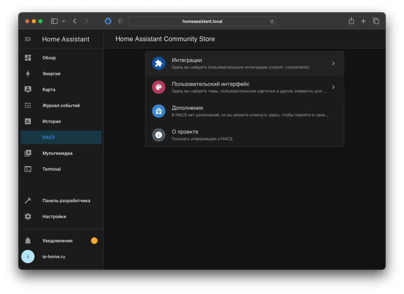This screenshot has width=404, height=294.
Task: Open the Пользовательский интерфейс section
Action: click(x=245, y=87)
